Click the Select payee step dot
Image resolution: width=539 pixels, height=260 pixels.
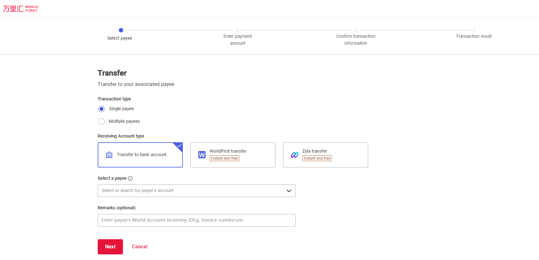click(x=121, y=30)
